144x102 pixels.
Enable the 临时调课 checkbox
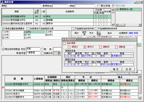coord(64,43)
